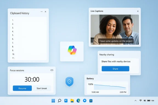Click the Live Captions title

click(x=97, y=11)
